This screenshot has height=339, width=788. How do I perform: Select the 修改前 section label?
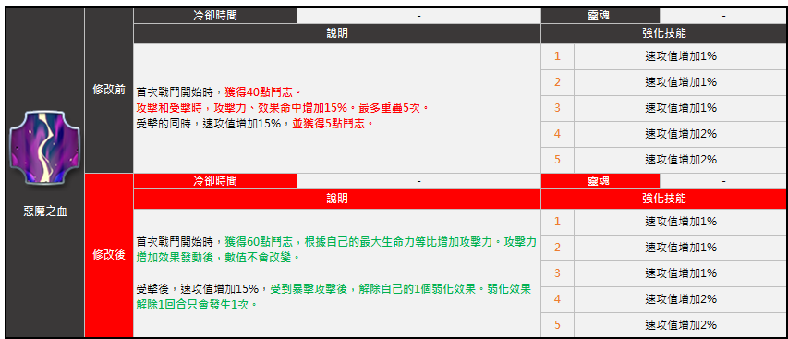[x=109, y=91]
